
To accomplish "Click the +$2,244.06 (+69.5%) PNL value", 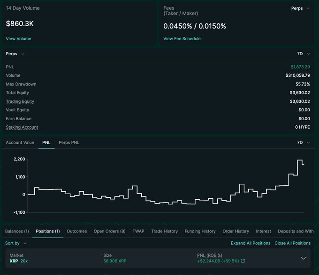I will [x=218, y=261].
